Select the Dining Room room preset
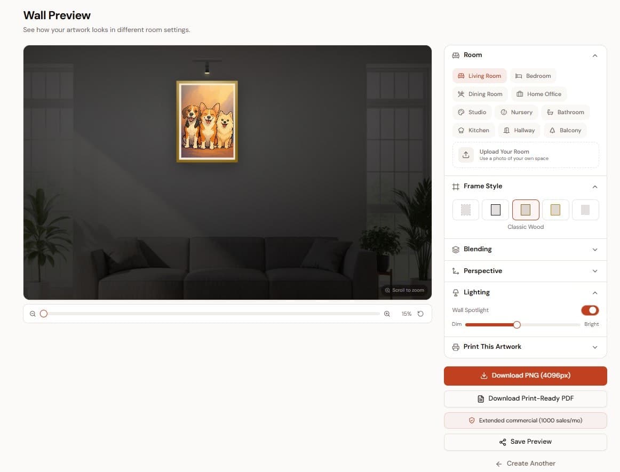The image size is (620, 472). [x=480, y=94]
